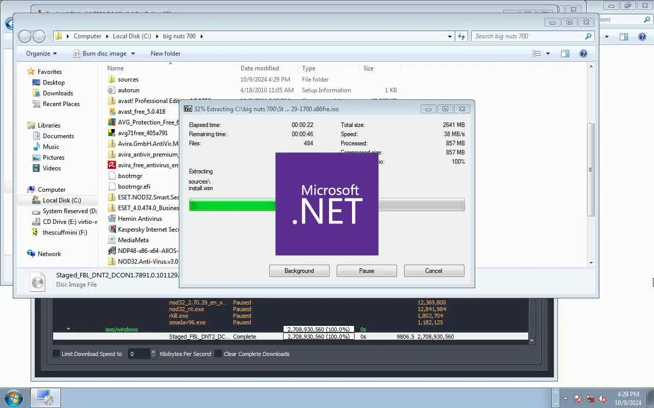Click Local Disk (C:) in the address bar
Viewport: 654px width, 408px height.
click(x=132, y=36)
